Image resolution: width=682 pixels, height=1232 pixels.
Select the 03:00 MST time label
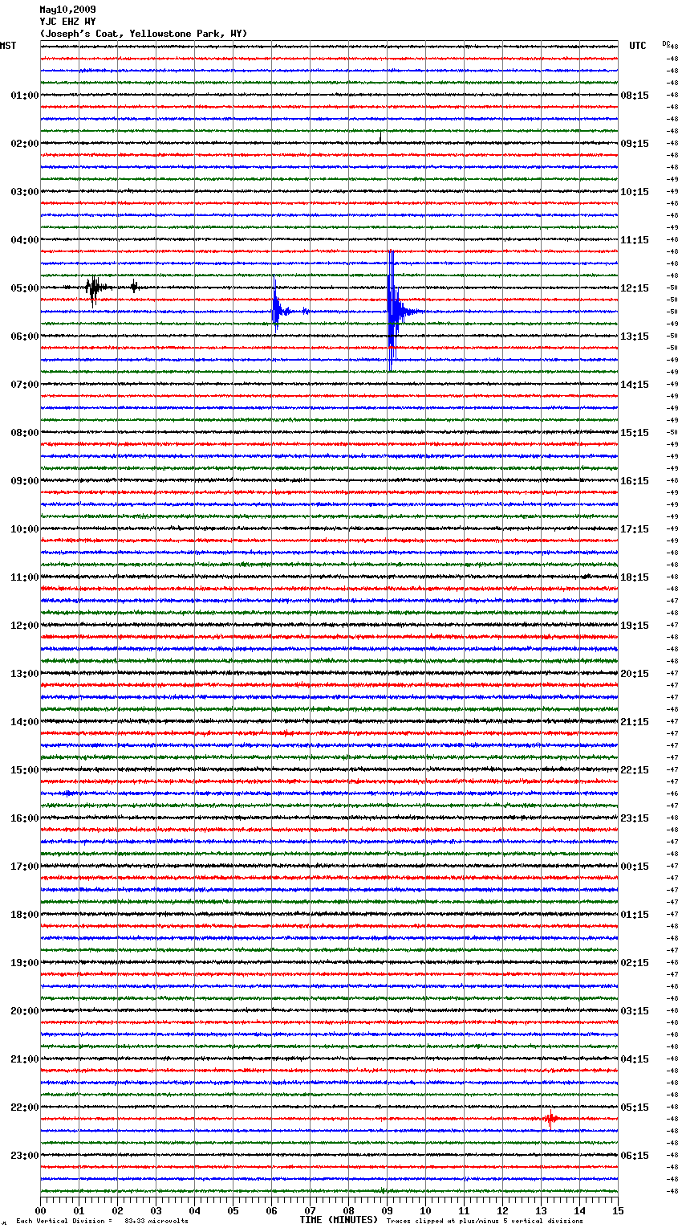coord(24,192)
